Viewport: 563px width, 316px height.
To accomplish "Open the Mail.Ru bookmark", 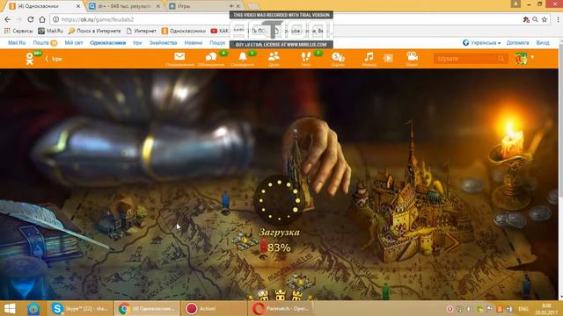I will pyautogui.click(x=51, y=31).
